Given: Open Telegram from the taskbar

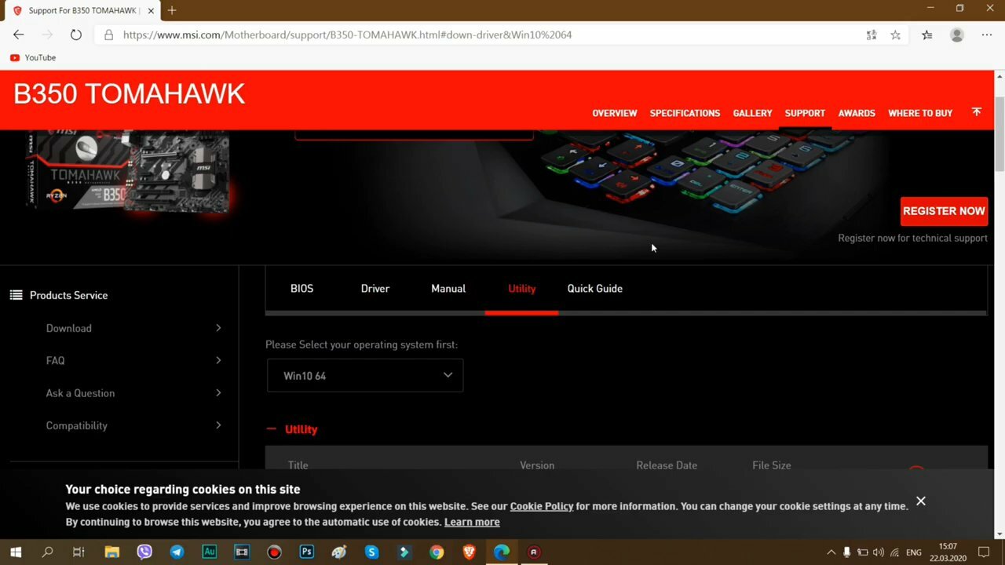Looking at the screenshot, I should [x=177, y=552].
